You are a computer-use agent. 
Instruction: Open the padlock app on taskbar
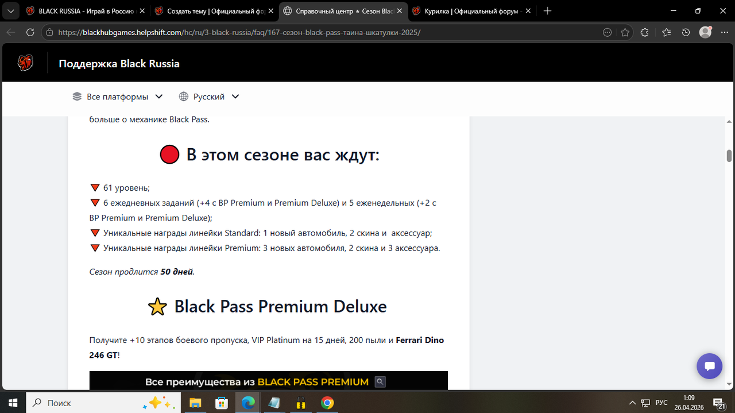click(300, 403)
